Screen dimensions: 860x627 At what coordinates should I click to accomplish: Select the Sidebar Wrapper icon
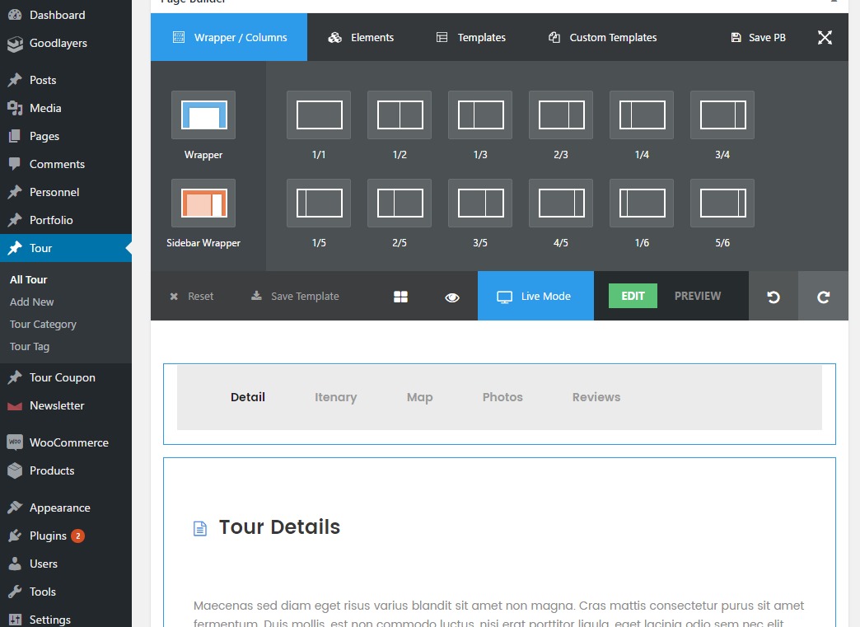203,204
